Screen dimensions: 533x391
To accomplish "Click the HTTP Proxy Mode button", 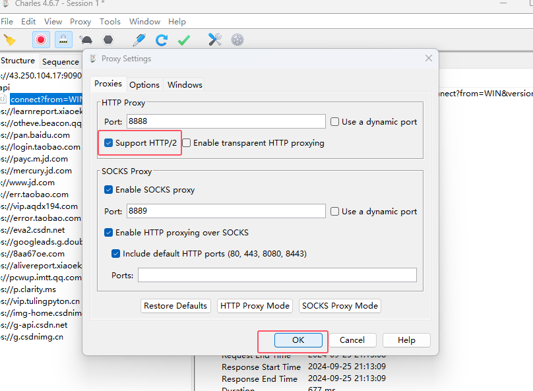I will point(255,305).
